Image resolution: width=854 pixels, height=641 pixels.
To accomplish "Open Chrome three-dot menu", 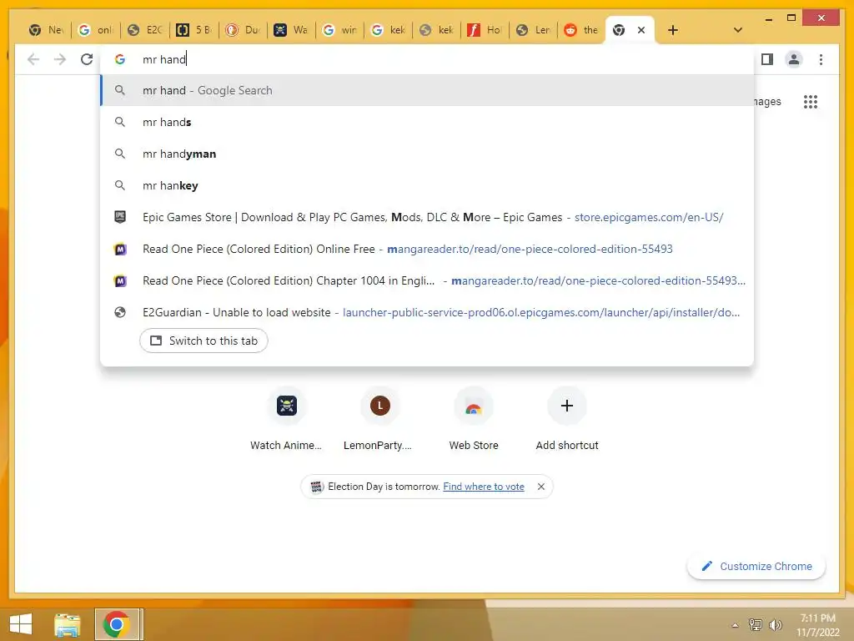I will coord(821,59).
